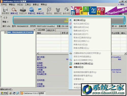
Task: Click the Backup Partition toolbar icon
Action: pyautogui.click(x=67, y=11)
